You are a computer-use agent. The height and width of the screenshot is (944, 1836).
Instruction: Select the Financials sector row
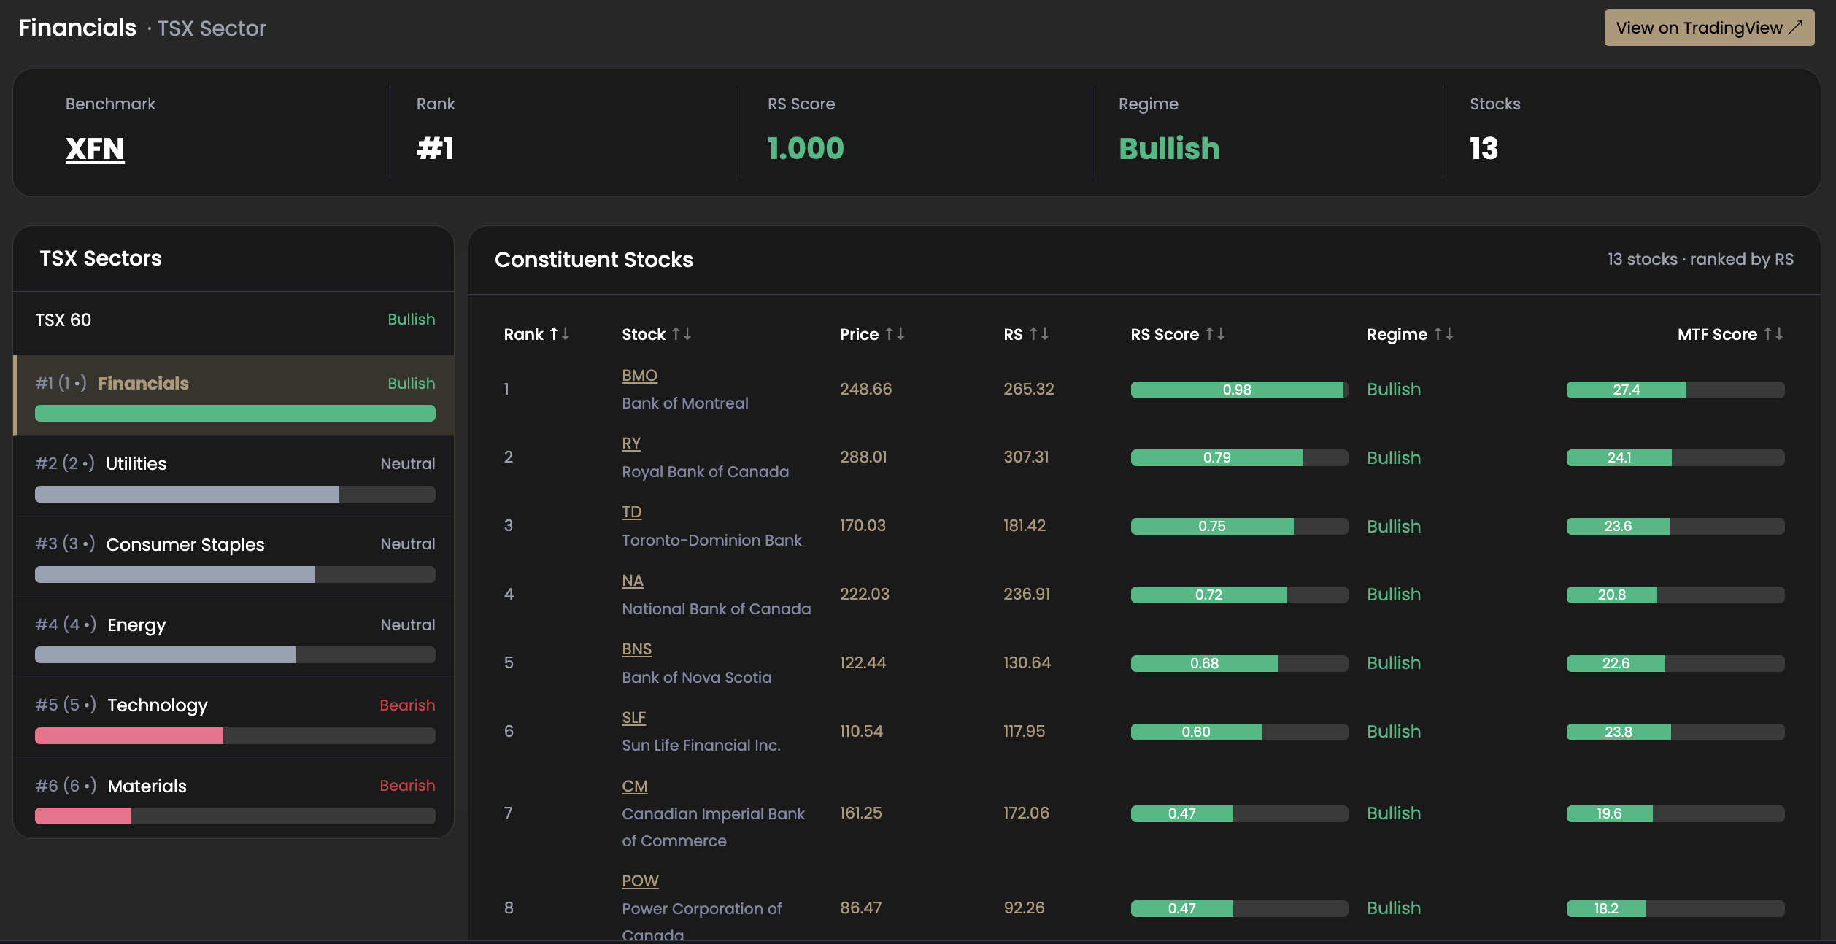pos(234,395)
